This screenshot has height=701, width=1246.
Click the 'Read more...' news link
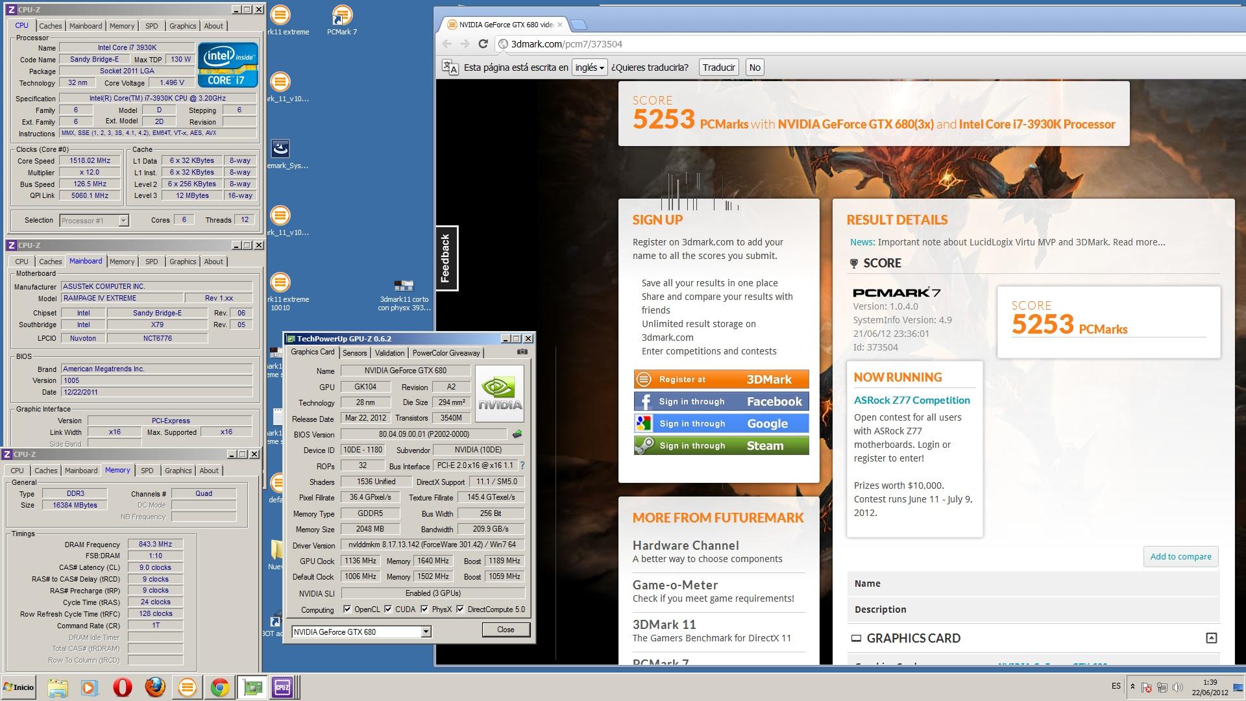click(x=1138, y=242)
